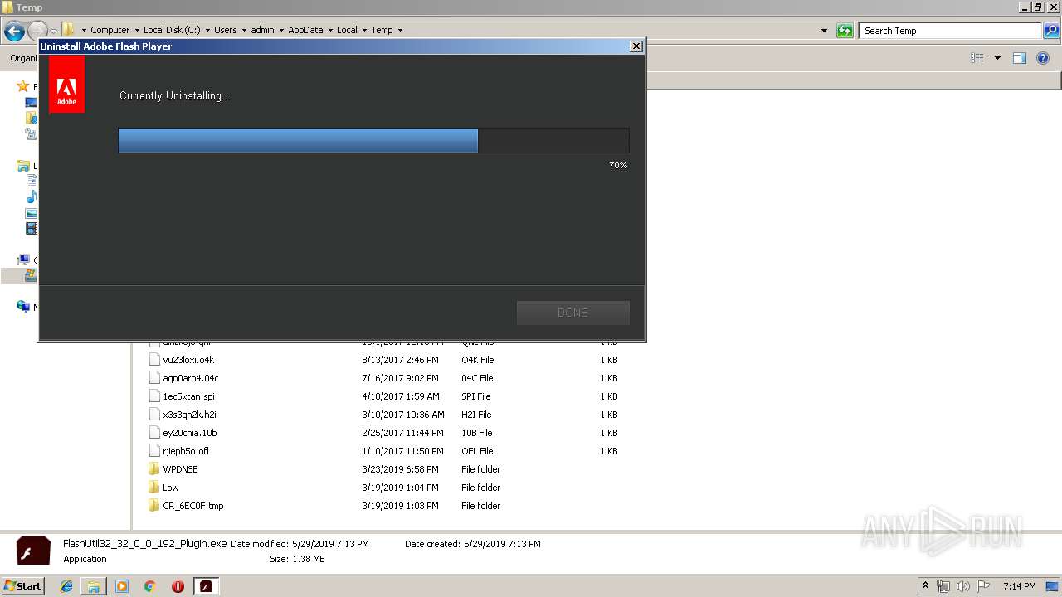Image resolution: width=1062 pixels, height=597 pixels.
Task: Select file 1ec5xtan.spi
Action: pyautogui.click(x=188, y=396)
